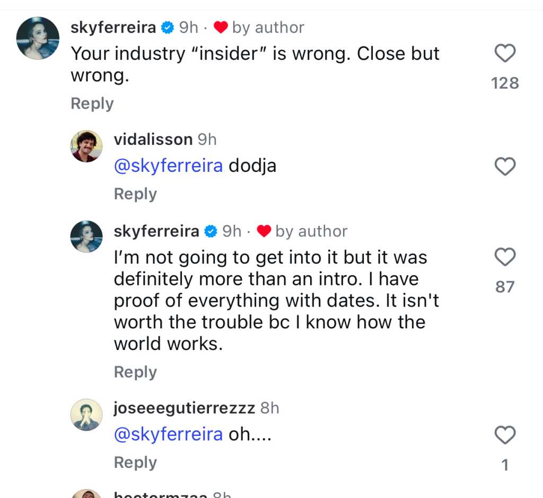Open skyferreira's profile picture on top comment
Screen dimensions: 543x498
[38, 38]
